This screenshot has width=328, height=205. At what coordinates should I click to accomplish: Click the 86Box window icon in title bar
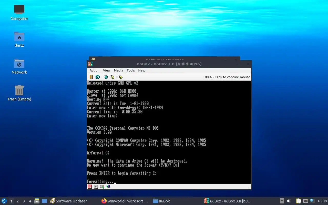[90, 64]
